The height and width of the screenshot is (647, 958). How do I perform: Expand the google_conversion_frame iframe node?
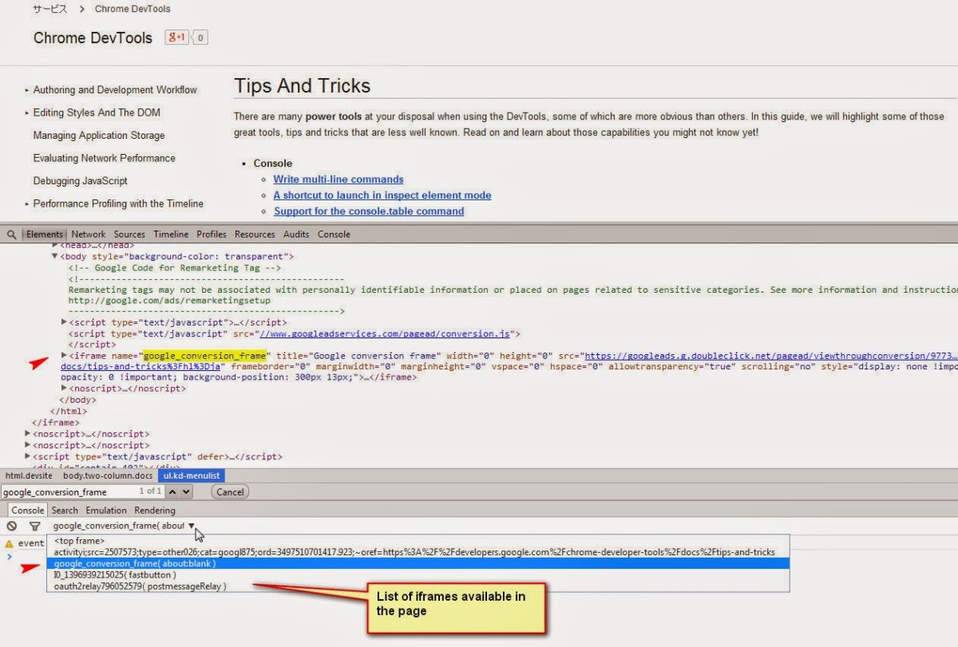(x=64, y=355)
